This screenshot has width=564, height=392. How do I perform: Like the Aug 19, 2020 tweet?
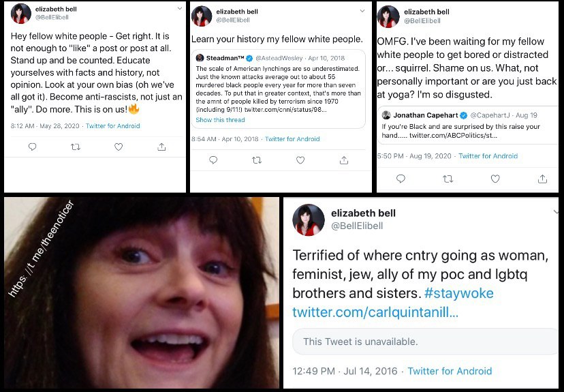495,179
